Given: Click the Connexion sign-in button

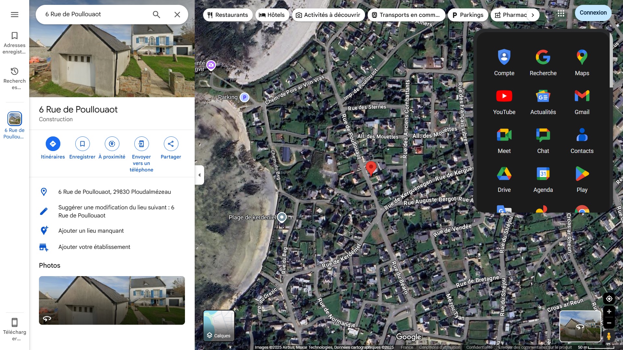Looking at the screenshot, I should (593, 13).
